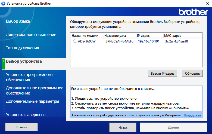Click the IP address 192.168.10.101 cell
Viewport: 212px width, 134px height.
[149, 41]
